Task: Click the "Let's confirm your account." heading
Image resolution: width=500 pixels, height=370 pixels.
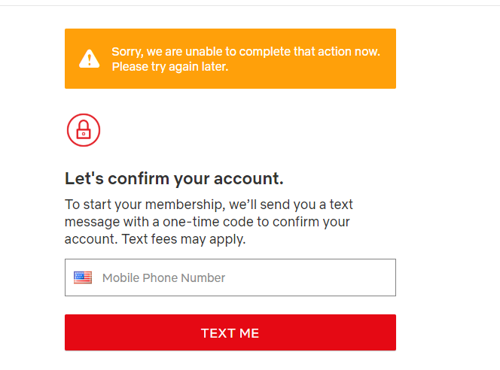Action: 174,179
